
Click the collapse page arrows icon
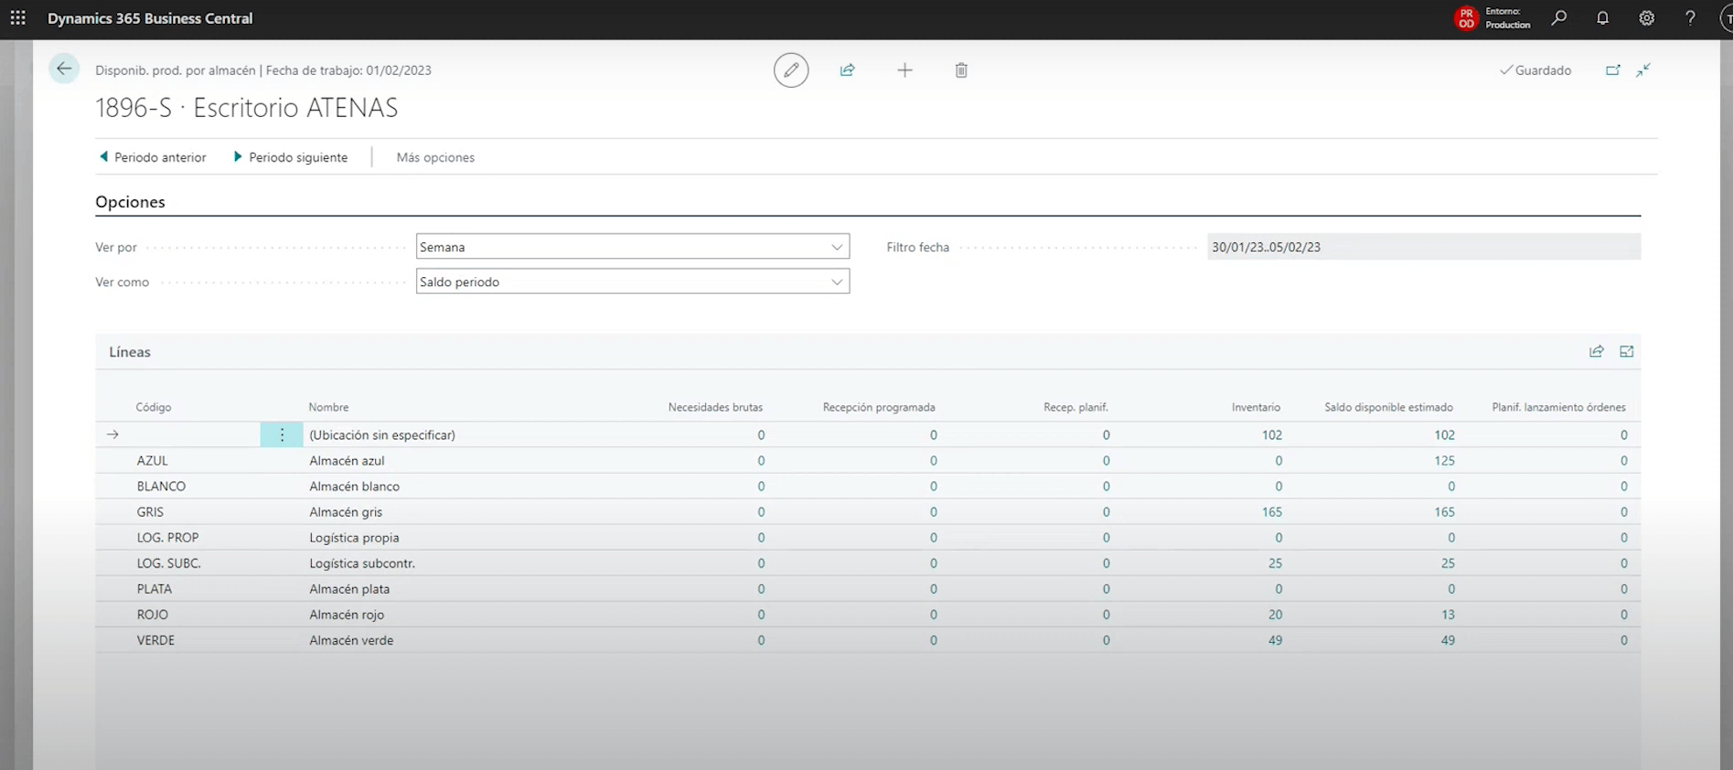[x=1643, y=70]
